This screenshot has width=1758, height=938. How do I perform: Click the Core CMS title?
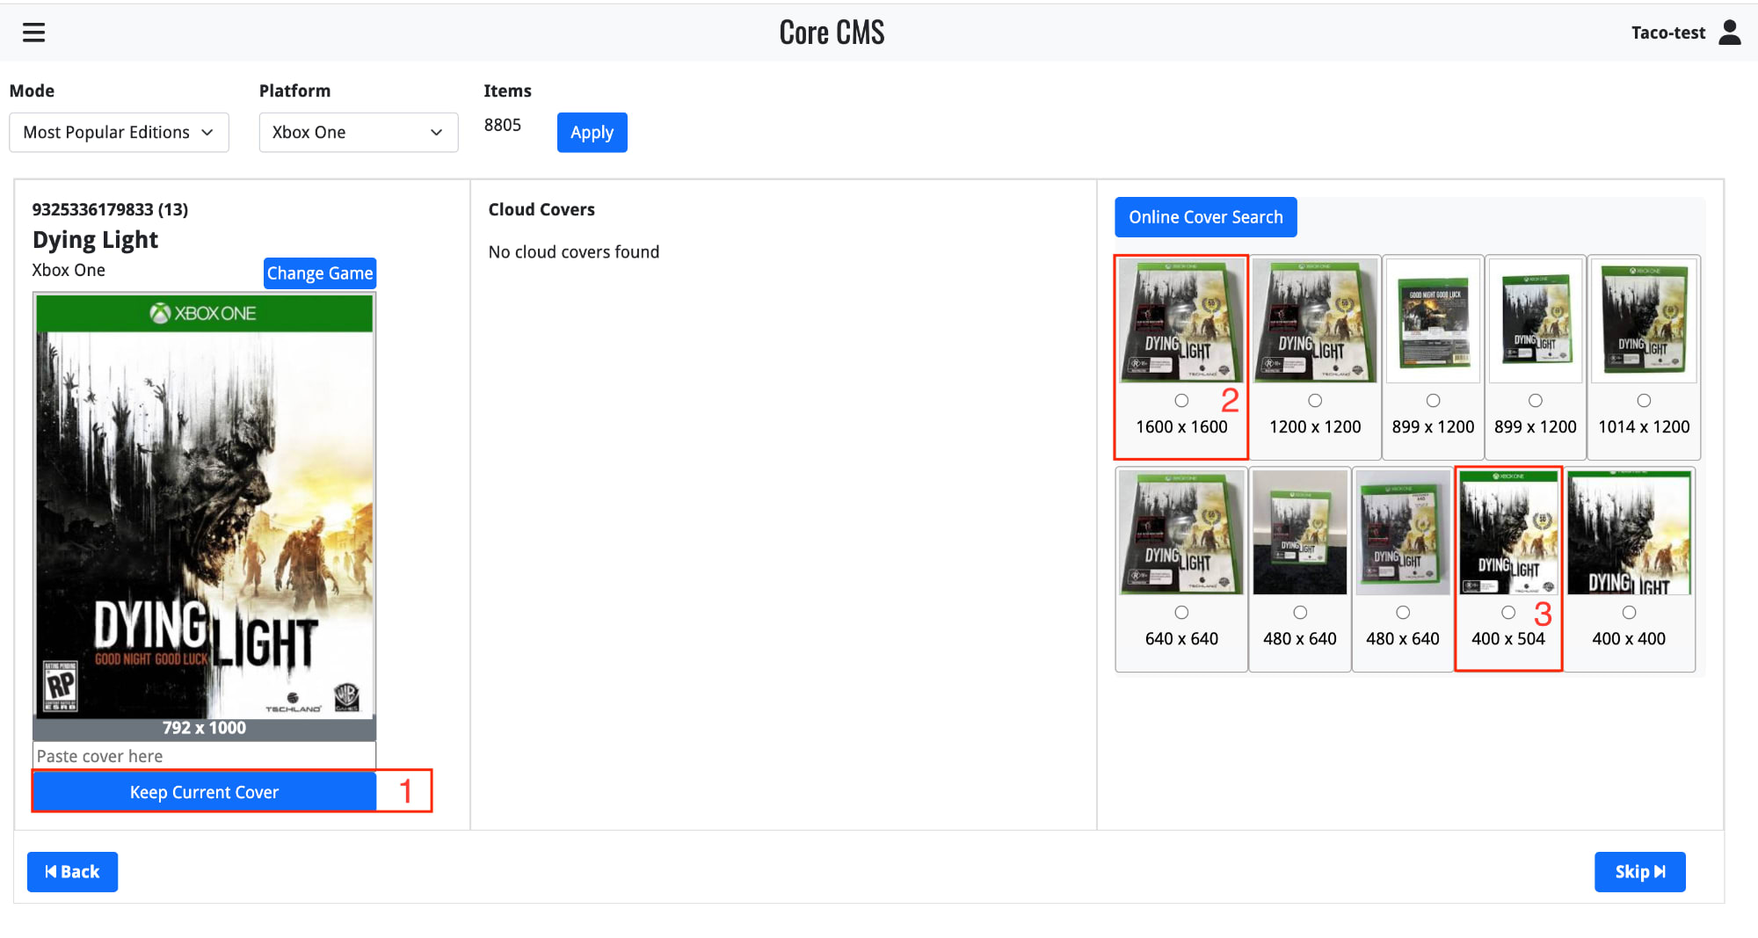pyautogui.click(x=832, y=33)
